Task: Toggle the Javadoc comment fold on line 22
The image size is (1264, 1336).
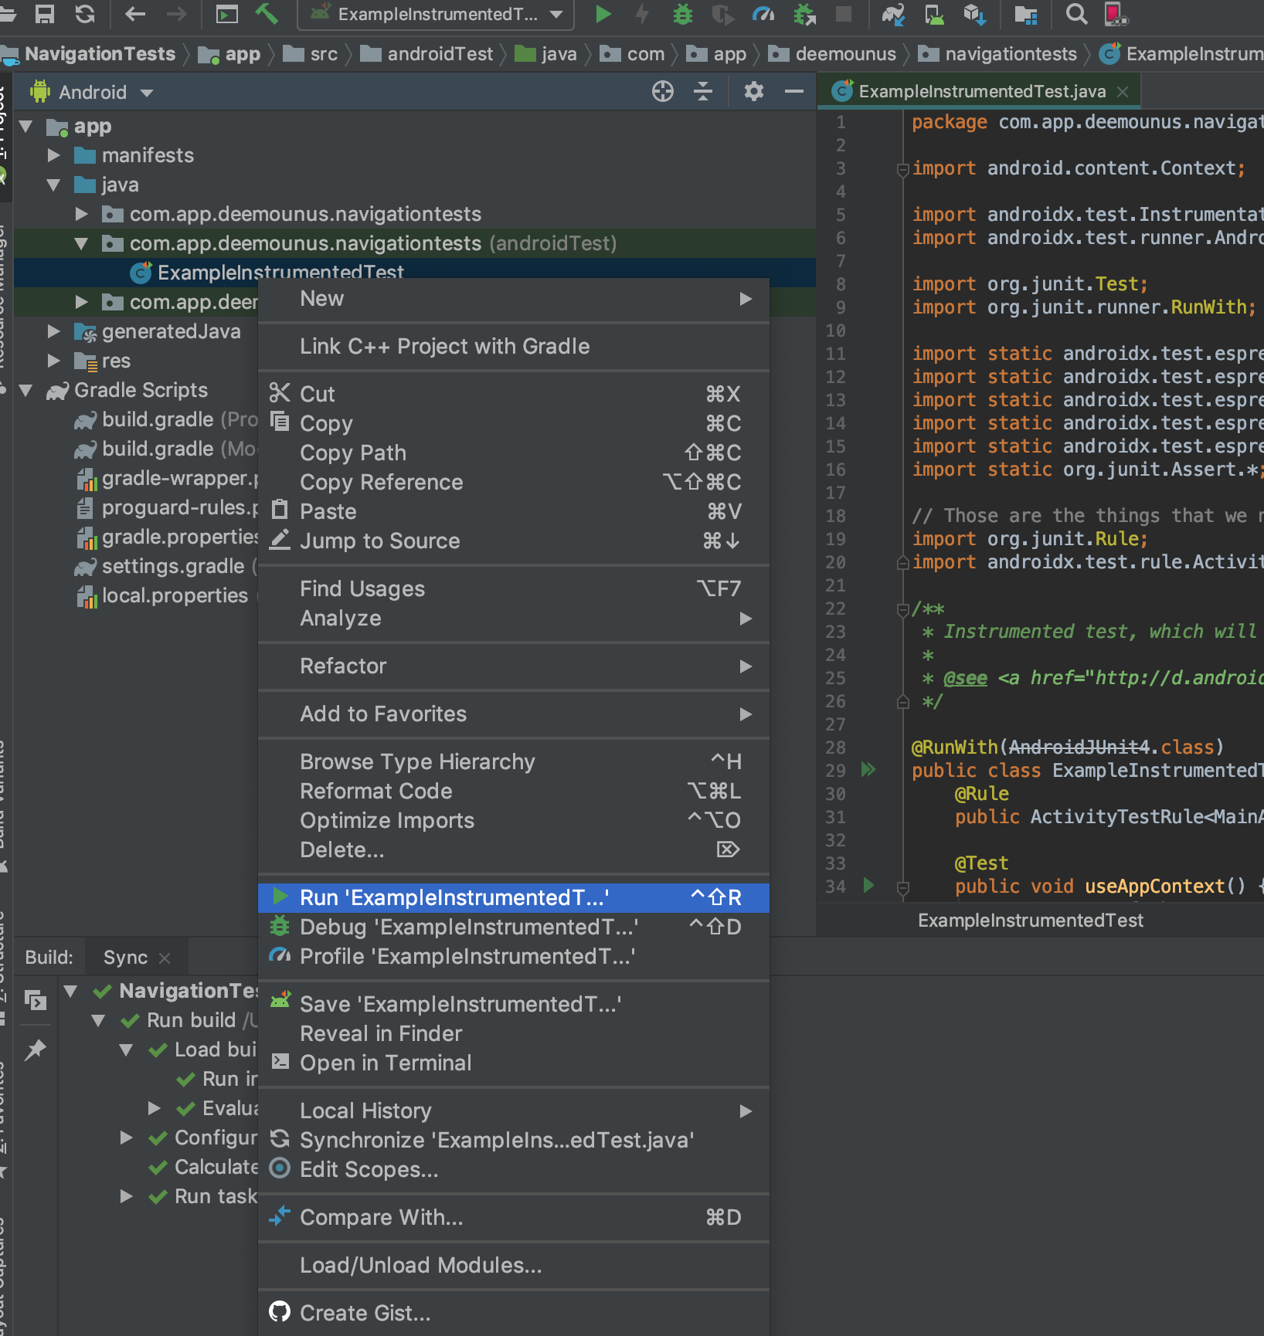Action: click(902, 610)
